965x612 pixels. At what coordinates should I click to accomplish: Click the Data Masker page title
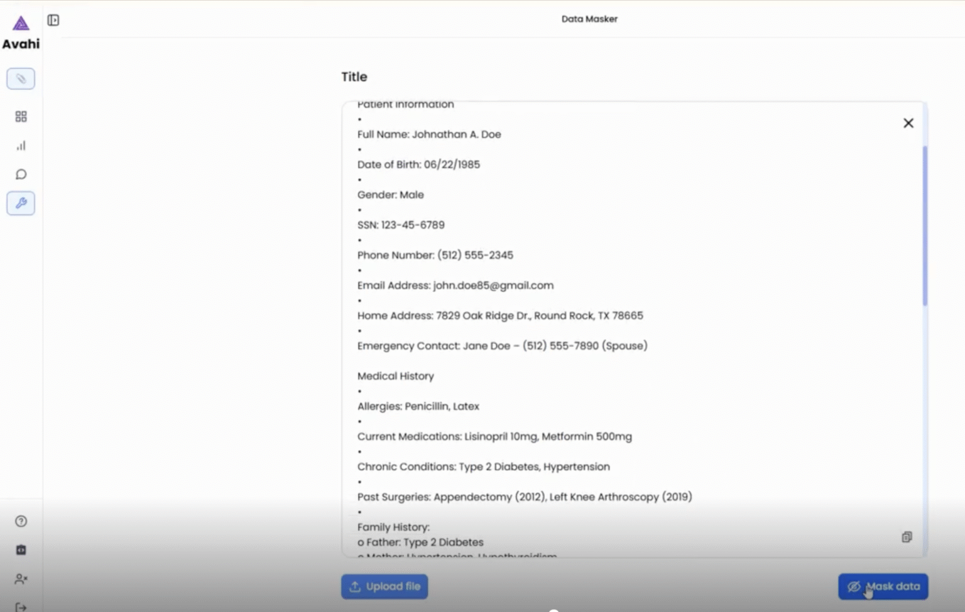click(589, 19)
